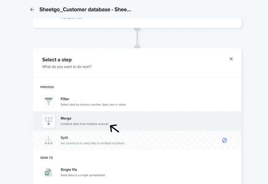Click 'Set conditions to send data' description
Image resolution: width=268 pixels, height=184 pixels.
click(92, 143)
